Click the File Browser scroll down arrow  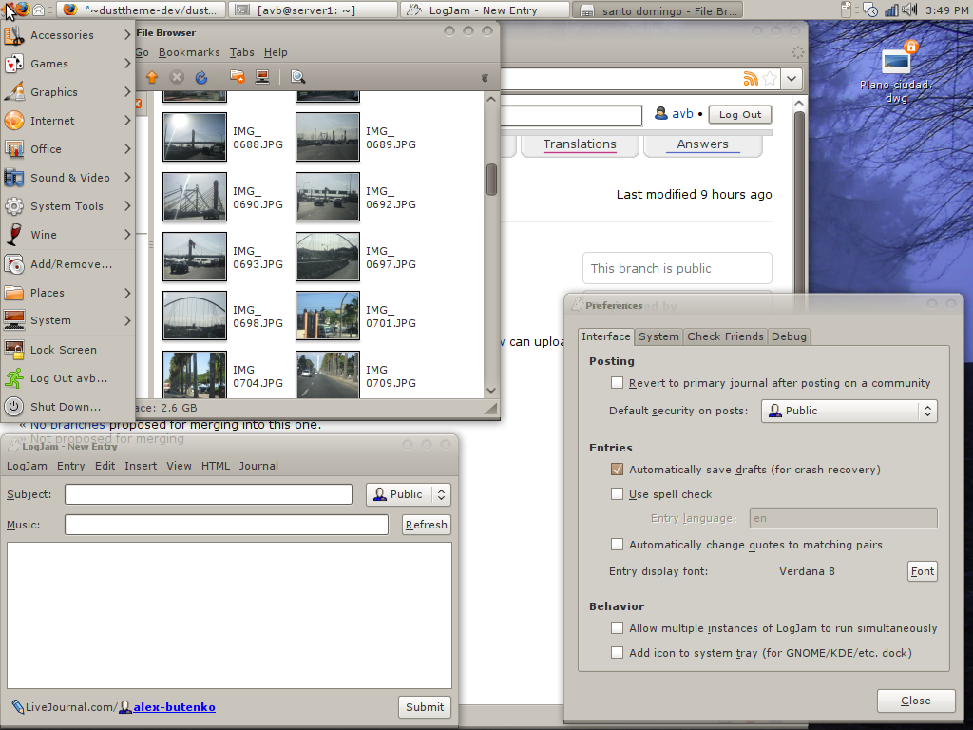[x=491, y=391]
